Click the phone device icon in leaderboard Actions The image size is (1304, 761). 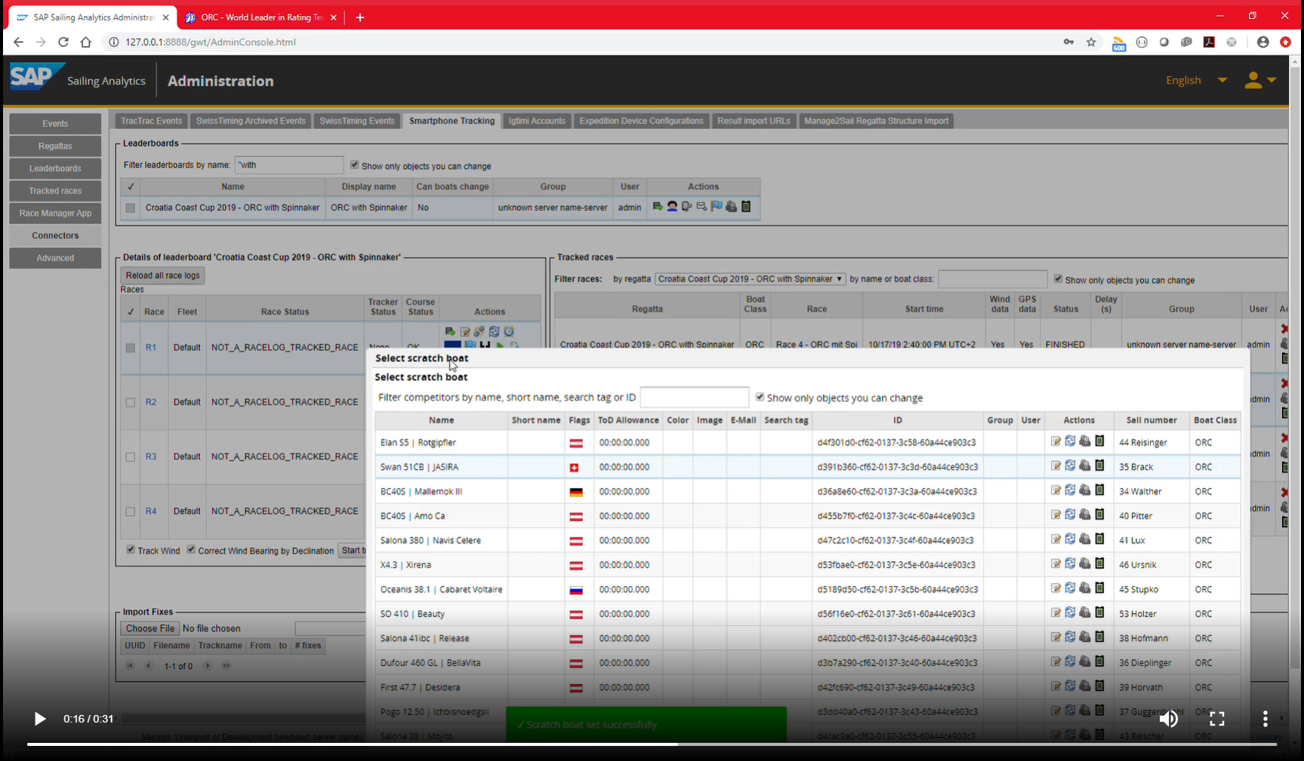click(x=686, y=206)
